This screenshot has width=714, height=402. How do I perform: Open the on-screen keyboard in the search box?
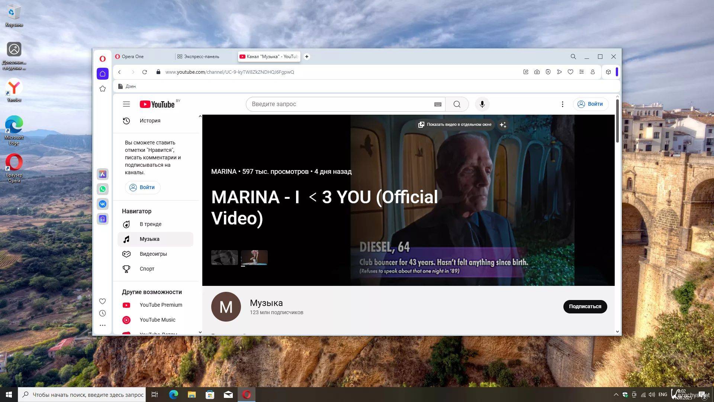pyautogui.click(x=438, y=105)
